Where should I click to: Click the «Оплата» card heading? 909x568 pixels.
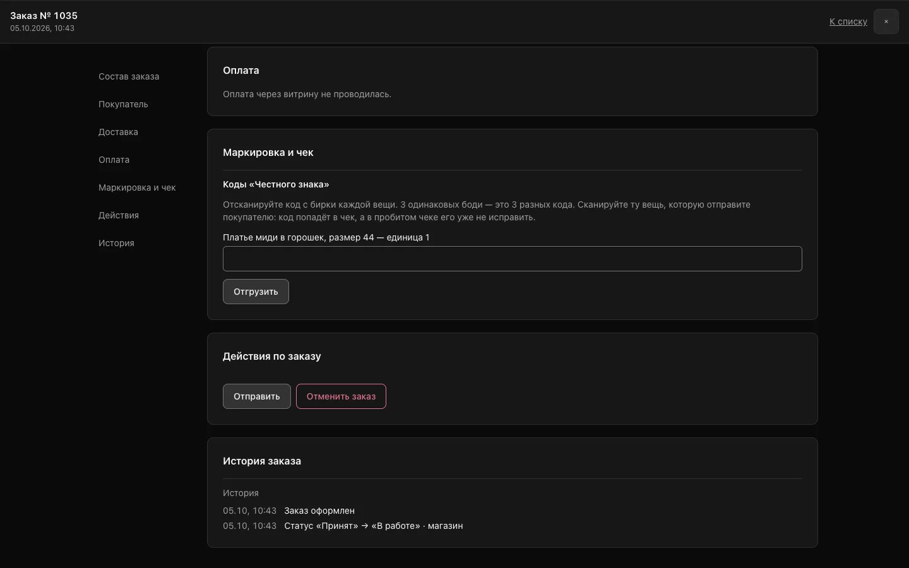[241, 70]
